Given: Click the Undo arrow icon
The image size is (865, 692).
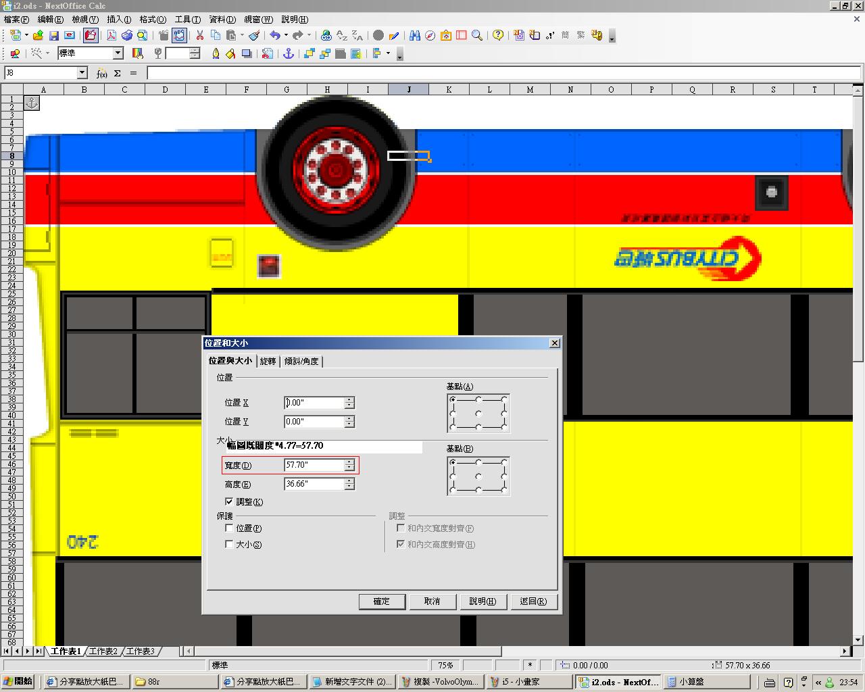Looking at the screenshot, I should (275, 36).
